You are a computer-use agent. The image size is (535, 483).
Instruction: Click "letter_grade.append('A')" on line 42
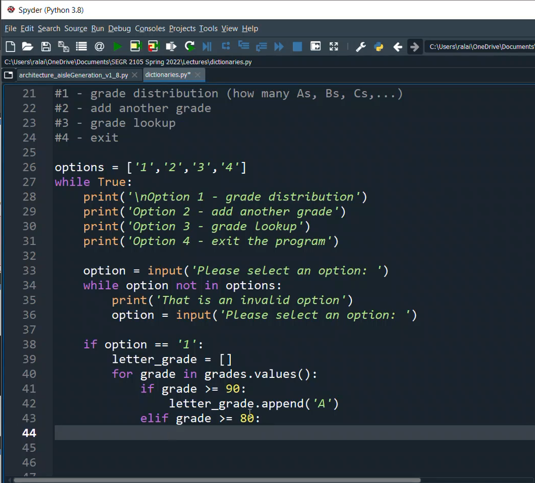click(254, 404)
